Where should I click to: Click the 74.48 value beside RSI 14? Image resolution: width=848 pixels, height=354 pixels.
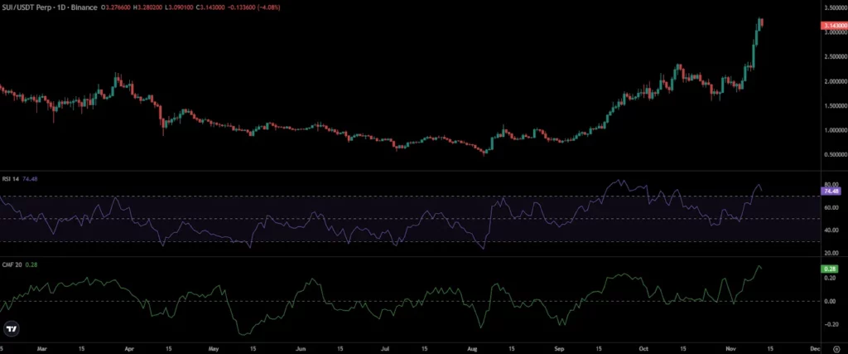[x=30, y=178]
